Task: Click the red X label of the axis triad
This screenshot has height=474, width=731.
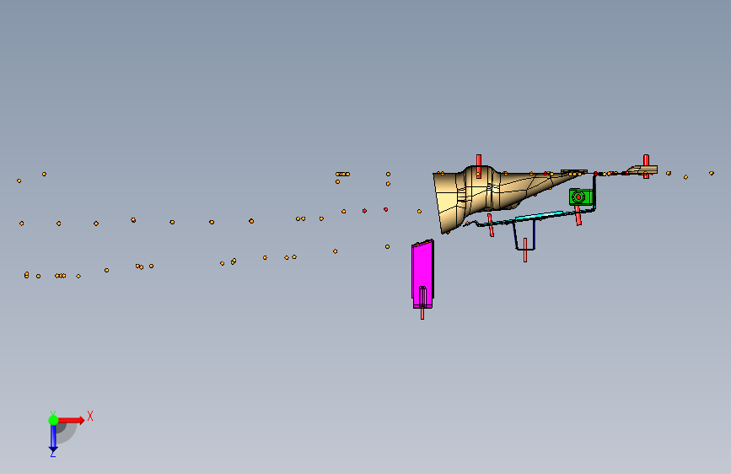Action: [x=90, y=416]
